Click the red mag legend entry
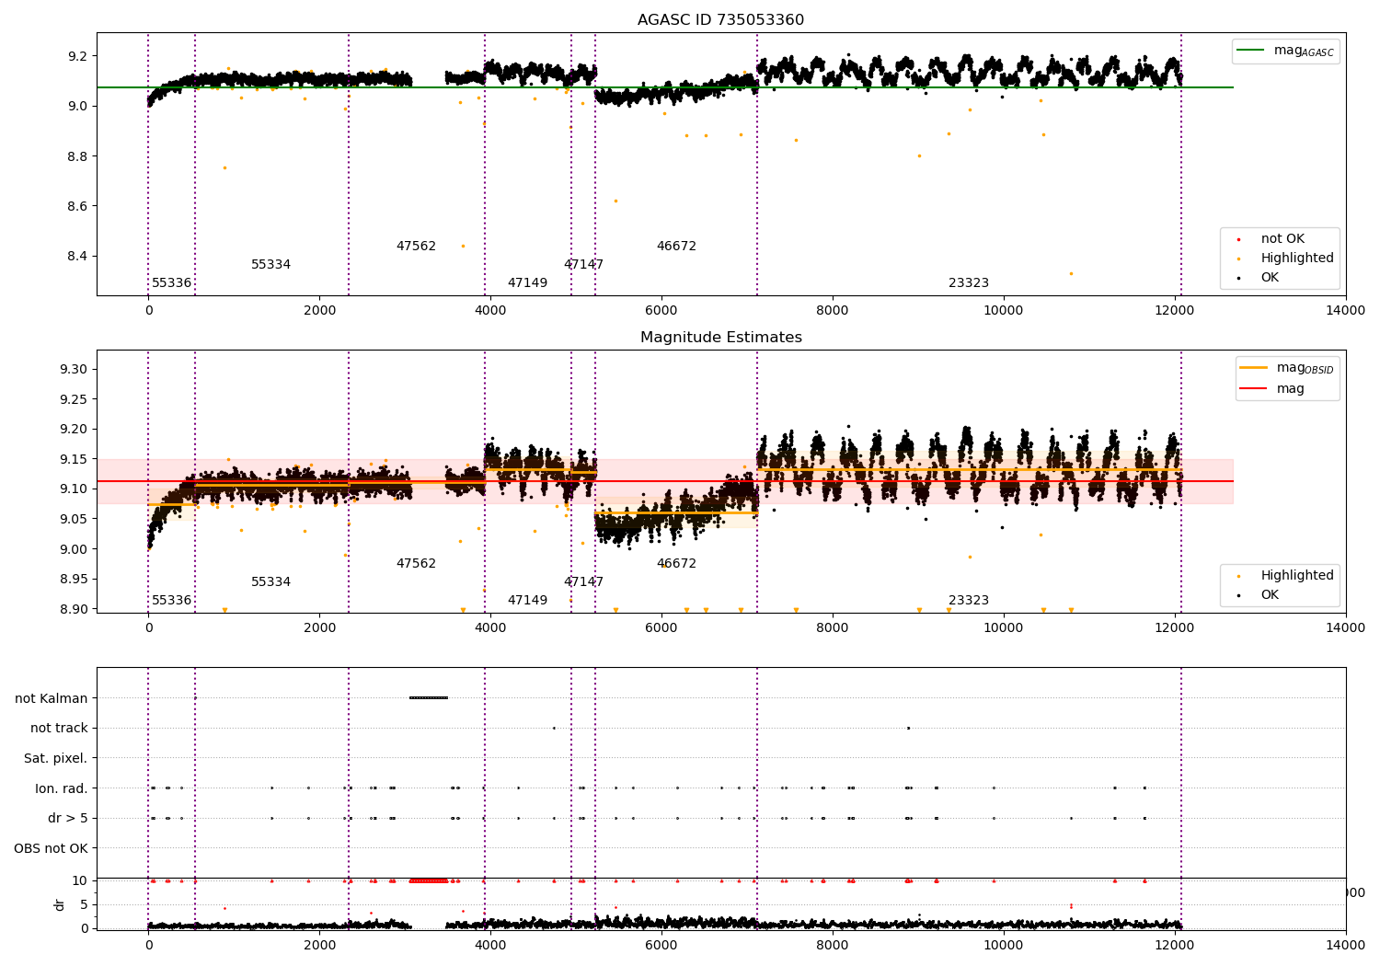Screen dimensions: 1380x966 (1272, 389)
